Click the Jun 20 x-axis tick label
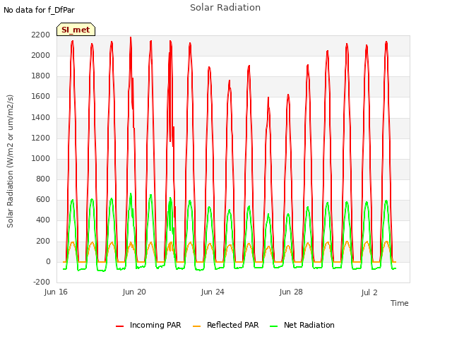 [x=134, y=292]
